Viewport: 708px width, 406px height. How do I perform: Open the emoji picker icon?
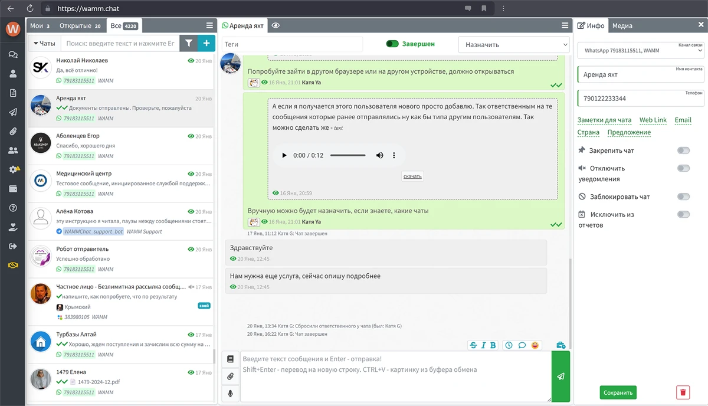pyautogui.click(x=535, y=345)
